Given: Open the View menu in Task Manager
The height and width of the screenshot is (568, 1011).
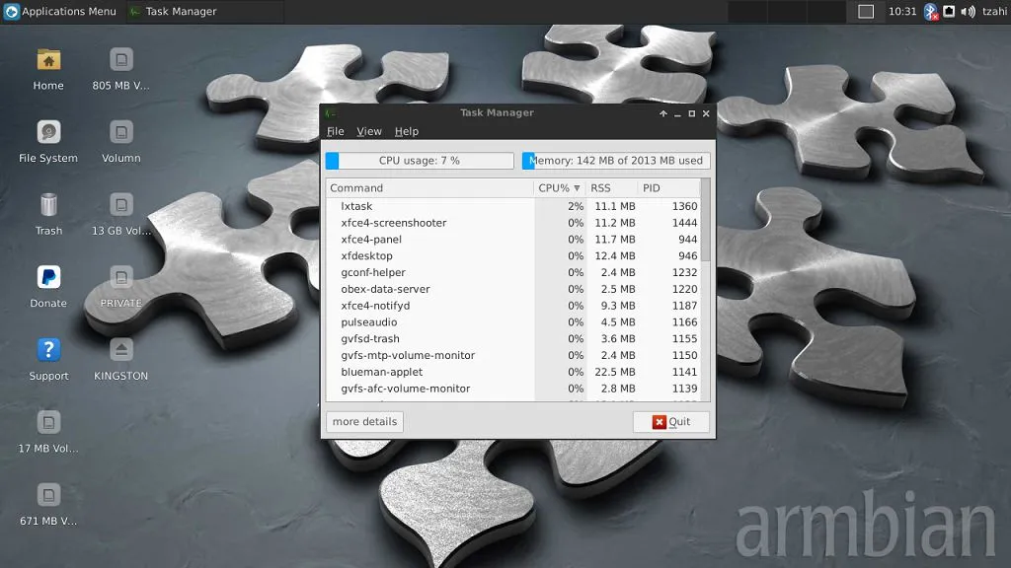Looking at the screenshot, I should pyautogui.click(x=369, y=131).
